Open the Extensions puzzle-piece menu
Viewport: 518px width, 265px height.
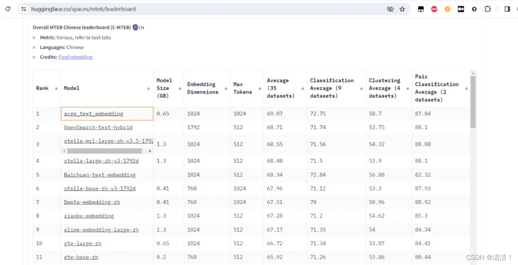488,9
